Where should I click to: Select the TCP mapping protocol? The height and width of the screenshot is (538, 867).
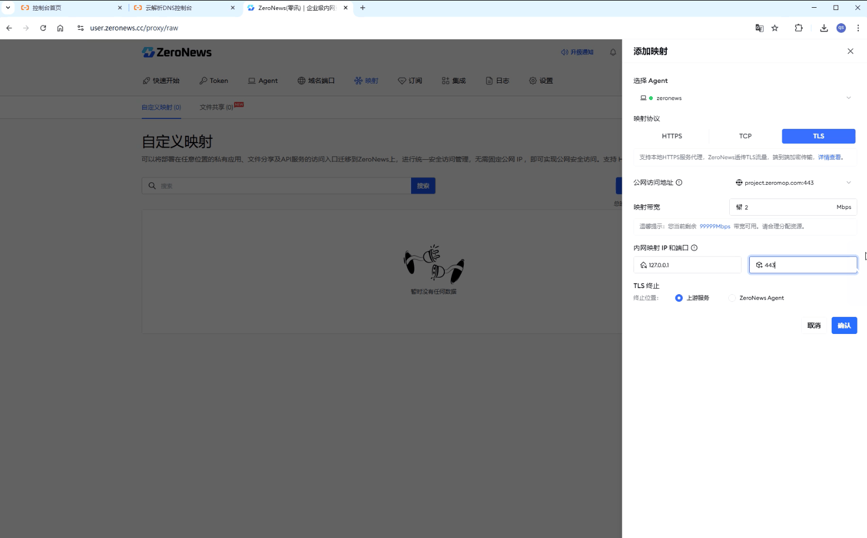pos(745,136)
